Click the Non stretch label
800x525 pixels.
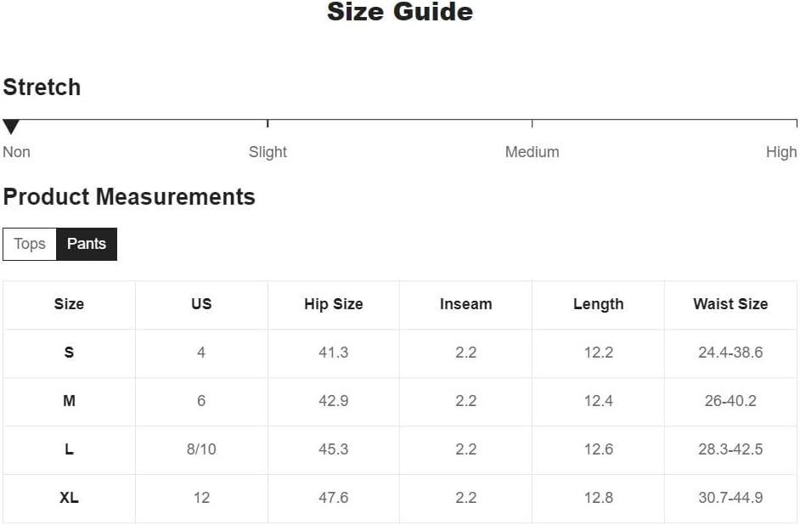[17, 152]
